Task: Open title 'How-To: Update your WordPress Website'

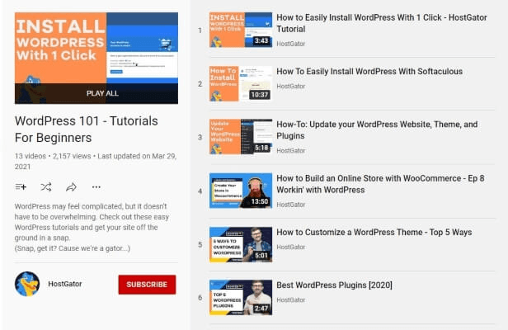Action: pyautogui.click(x=377, y=130)
